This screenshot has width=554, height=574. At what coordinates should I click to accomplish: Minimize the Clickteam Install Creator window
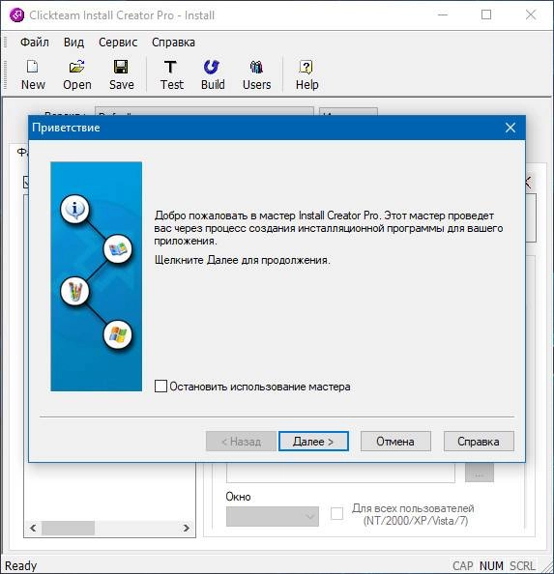(x=443, y=14)
